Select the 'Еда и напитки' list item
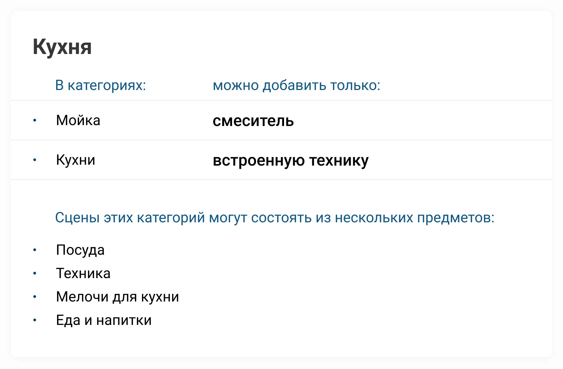The width and height of the screenshot is (563, 369). click(x=104, y=320)
